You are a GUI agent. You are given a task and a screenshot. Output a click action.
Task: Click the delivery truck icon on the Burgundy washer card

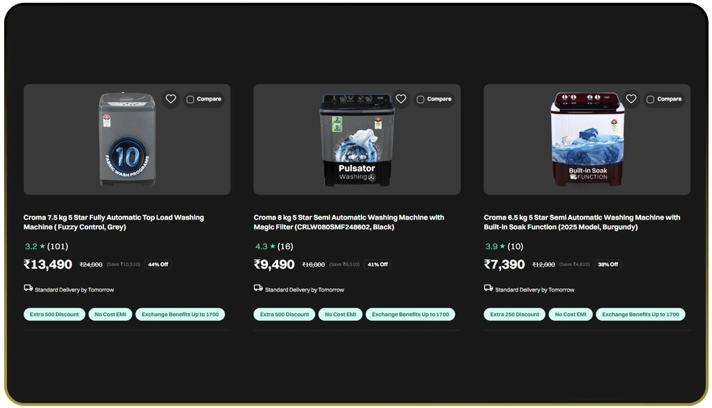point(489,287)
